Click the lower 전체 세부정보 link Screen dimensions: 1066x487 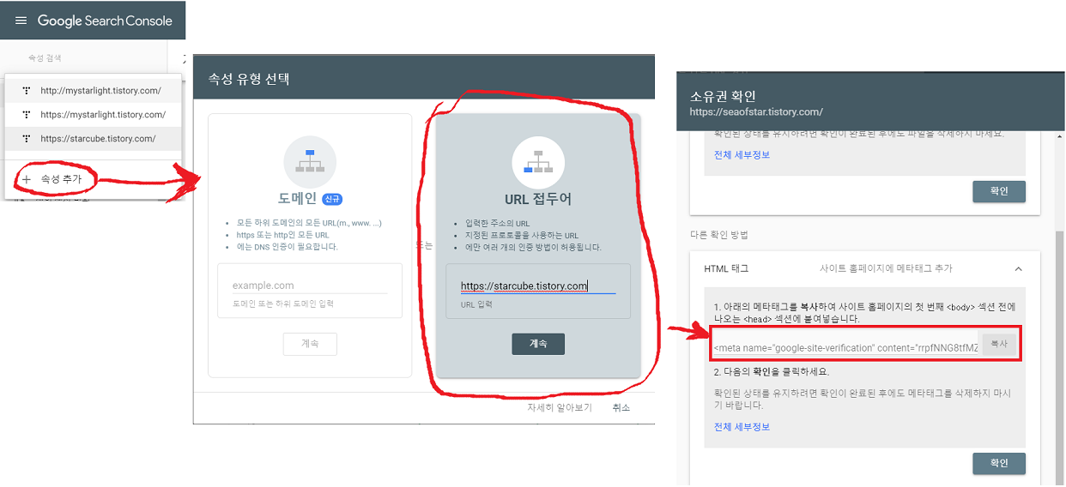point(742,427)
